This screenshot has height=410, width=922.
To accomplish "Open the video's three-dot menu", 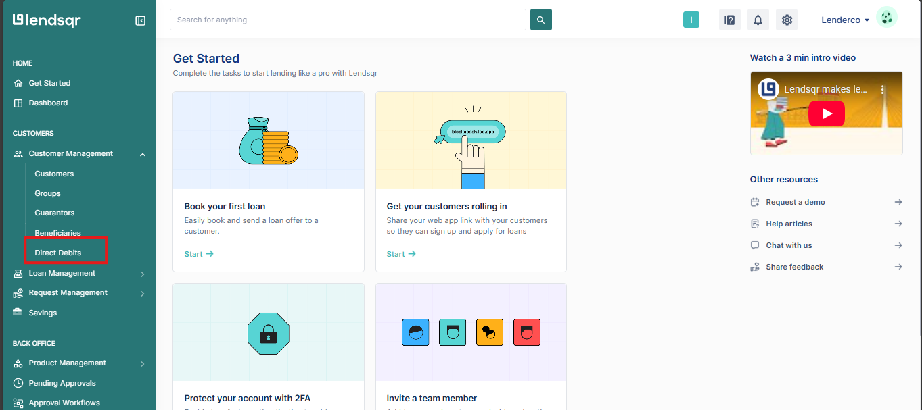I will pyautogui.click(x=883, y=89).
